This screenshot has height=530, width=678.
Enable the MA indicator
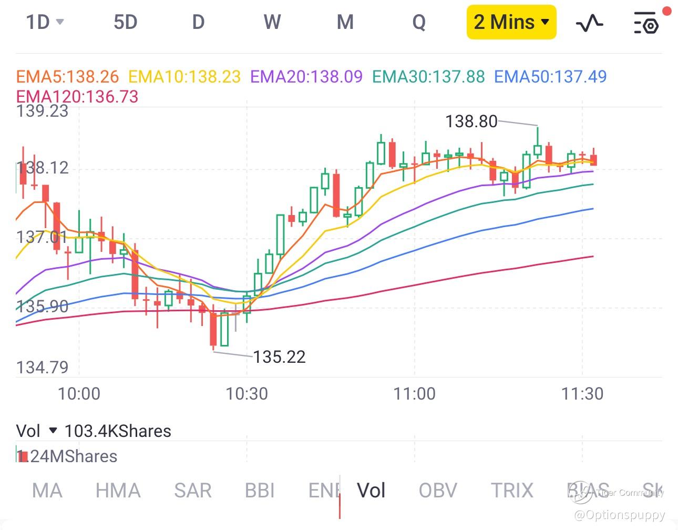[x=47, y=491]
